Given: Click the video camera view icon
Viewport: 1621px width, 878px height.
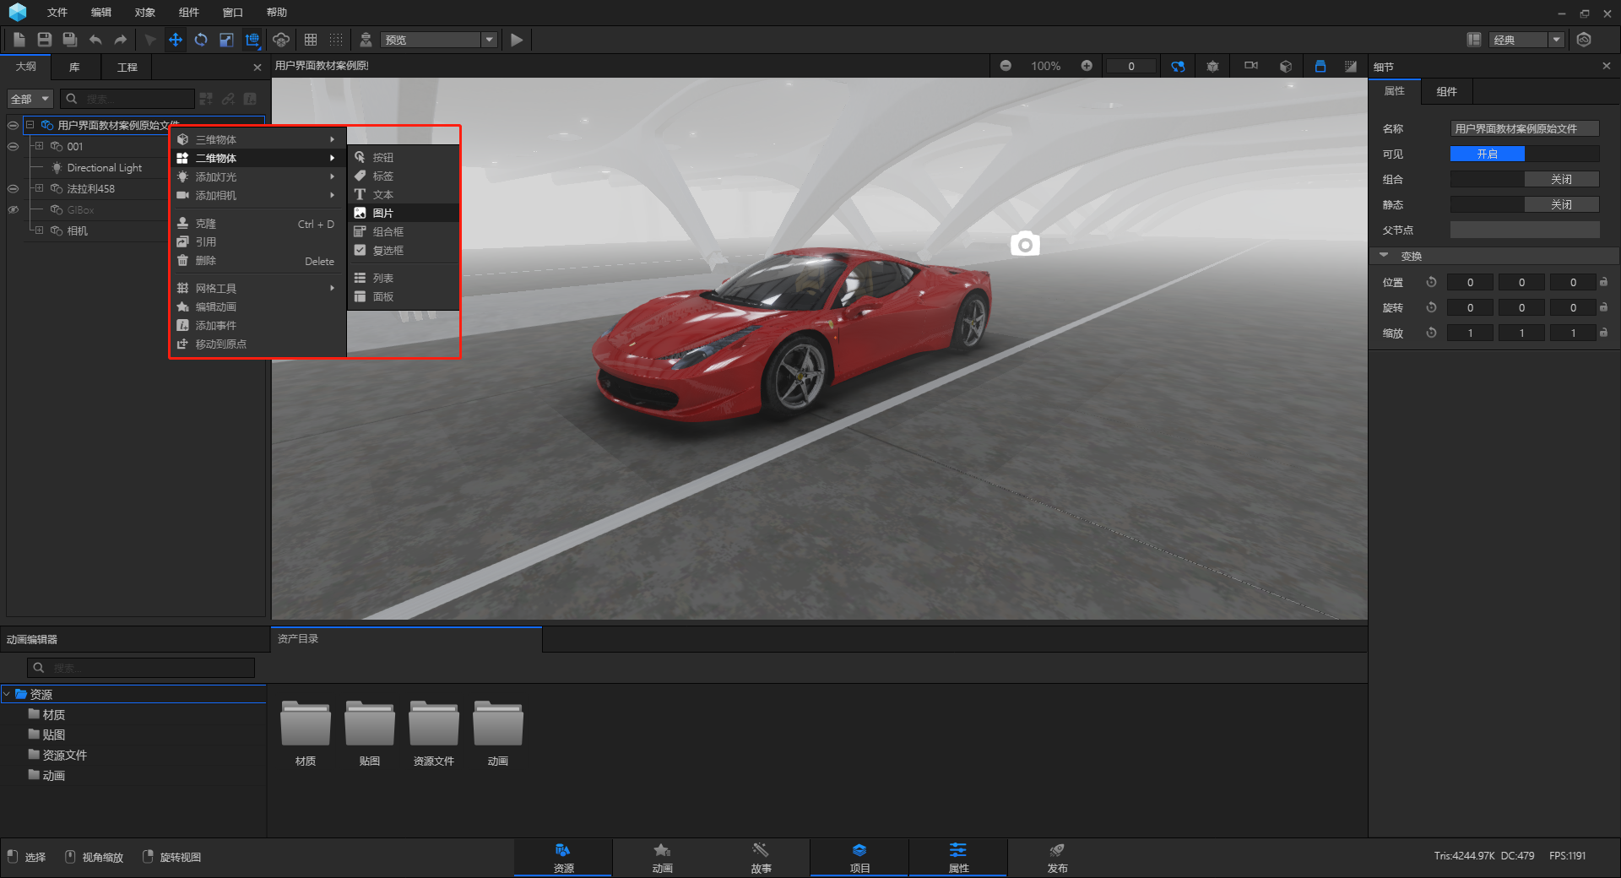Looking at the screenshot, I should point(1251,66).
